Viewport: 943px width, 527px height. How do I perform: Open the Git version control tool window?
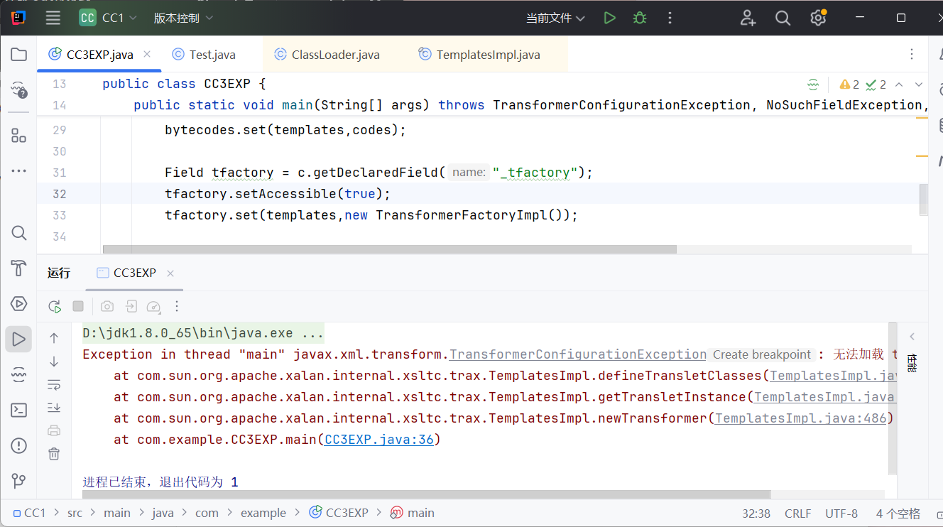pos(19,481)
